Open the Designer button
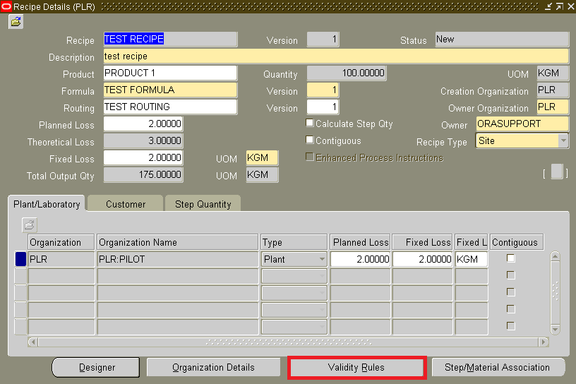Image resolution: width=576 pixels, height=384 pixels. (96, 368)
